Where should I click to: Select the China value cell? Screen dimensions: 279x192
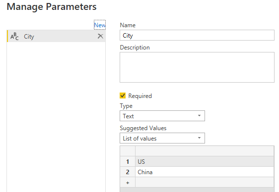coord(205,172)
